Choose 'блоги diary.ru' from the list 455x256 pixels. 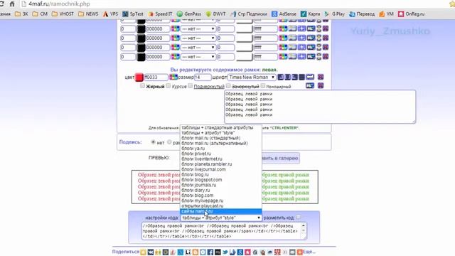pyautogui.click(x=221, y=191)
